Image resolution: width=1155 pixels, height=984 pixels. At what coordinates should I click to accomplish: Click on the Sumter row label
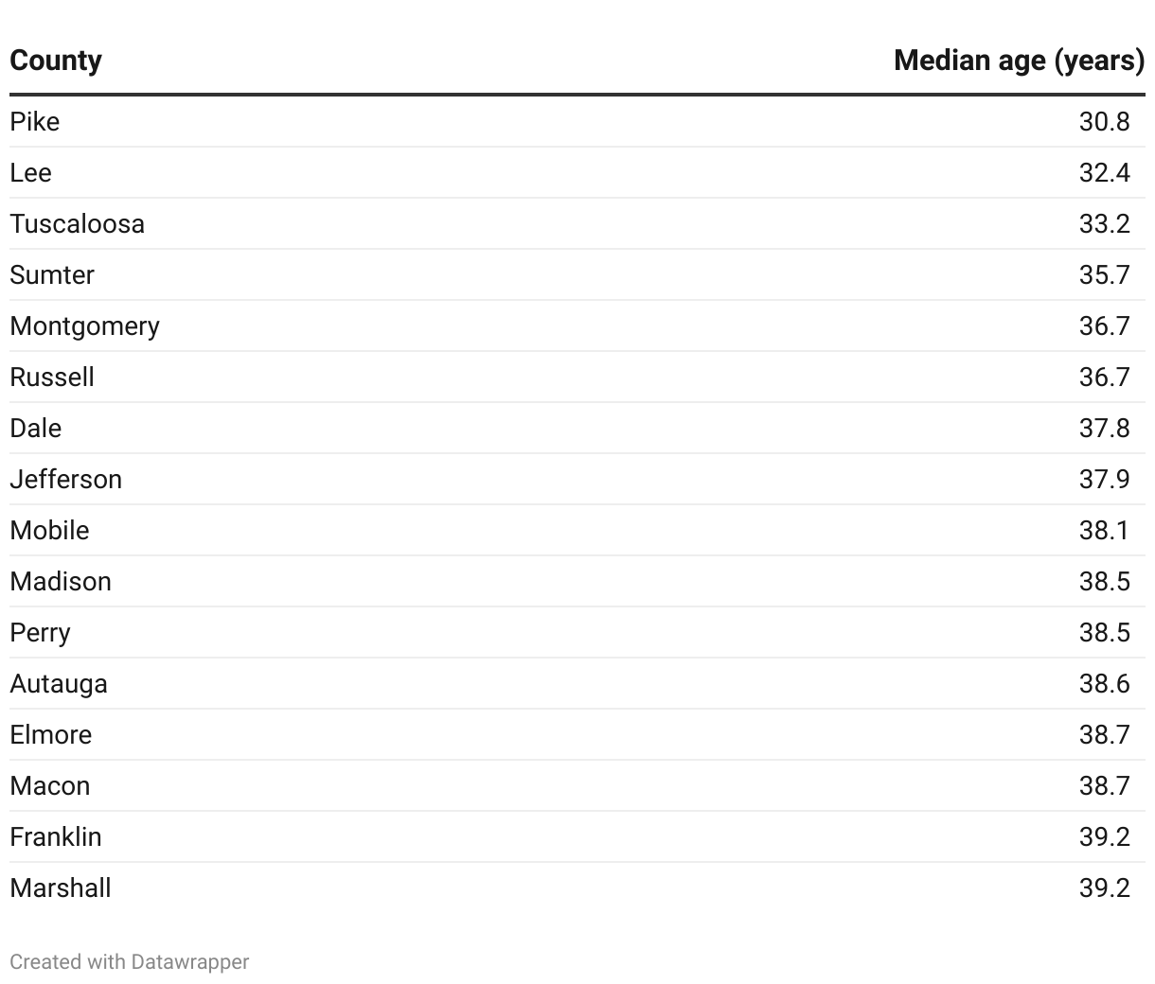pyautogui.click(x=52, y=275)
